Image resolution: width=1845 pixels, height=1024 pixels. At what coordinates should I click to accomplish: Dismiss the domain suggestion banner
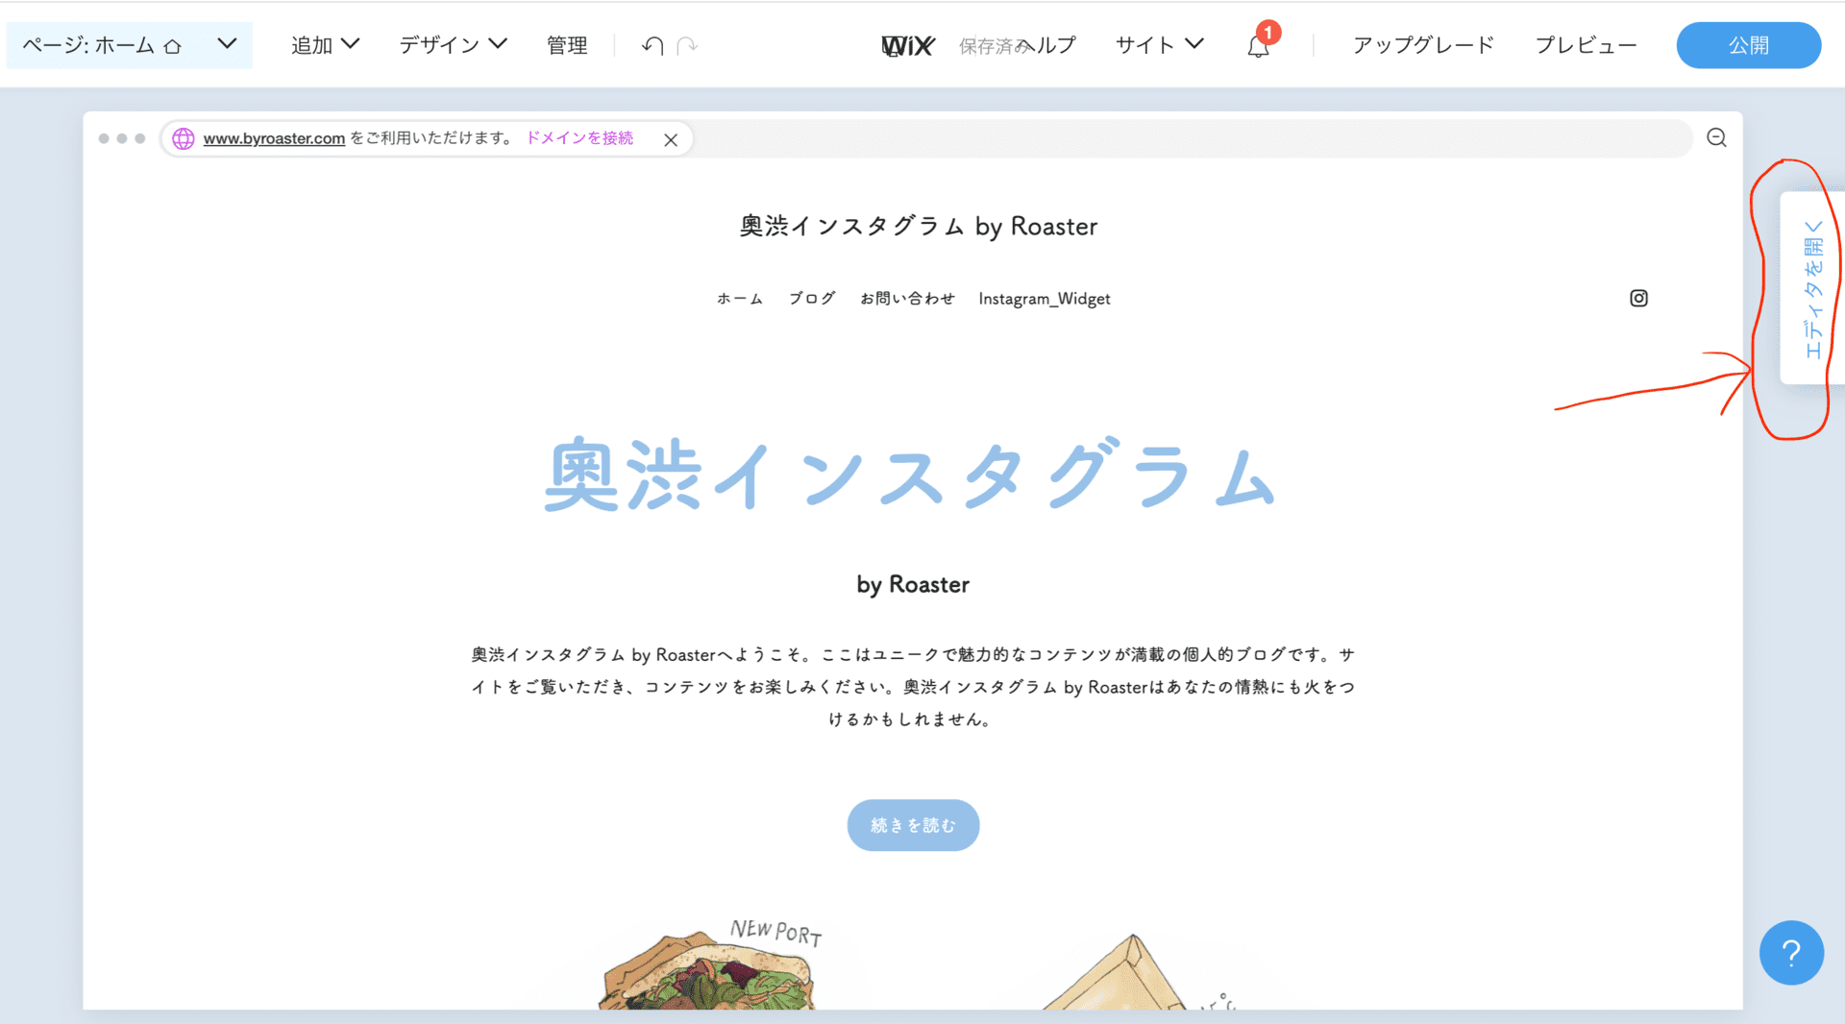(671, 139)
